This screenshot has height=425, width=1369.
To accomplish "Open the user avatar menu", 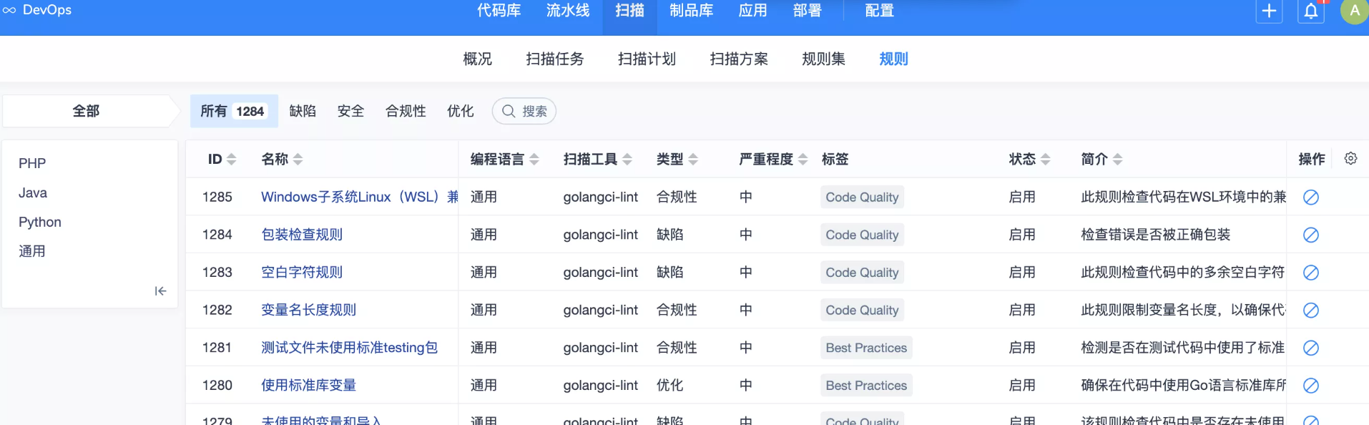I will tap(1353, 11).
